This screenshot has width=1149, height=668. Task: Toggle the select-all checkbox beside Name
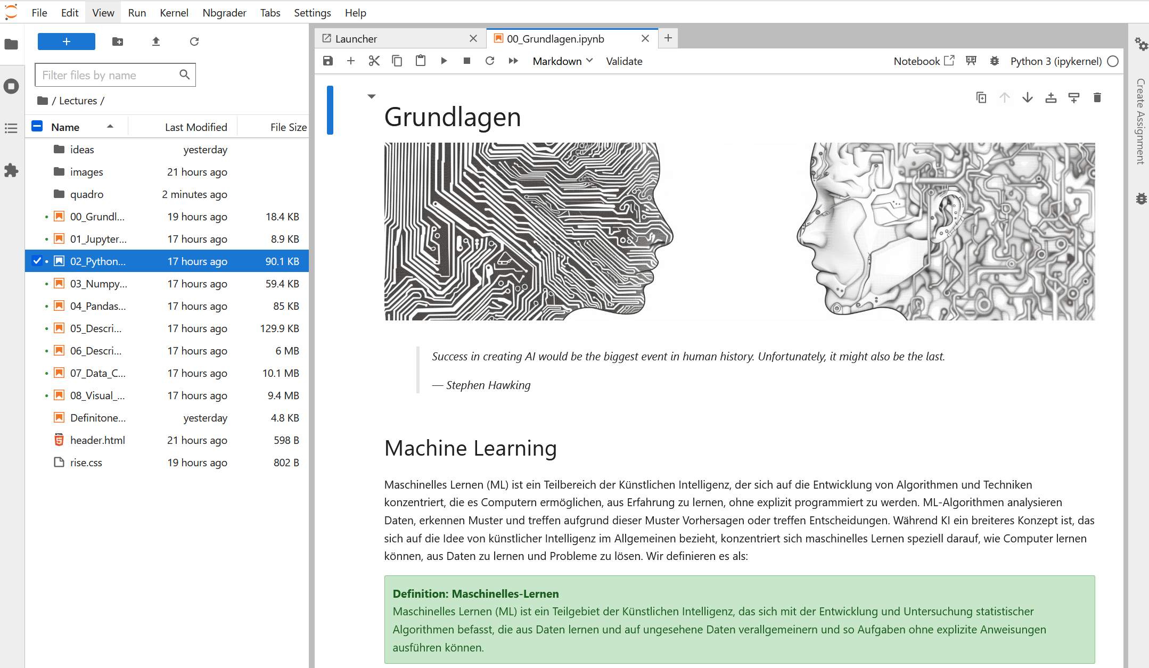coord(37,127)
